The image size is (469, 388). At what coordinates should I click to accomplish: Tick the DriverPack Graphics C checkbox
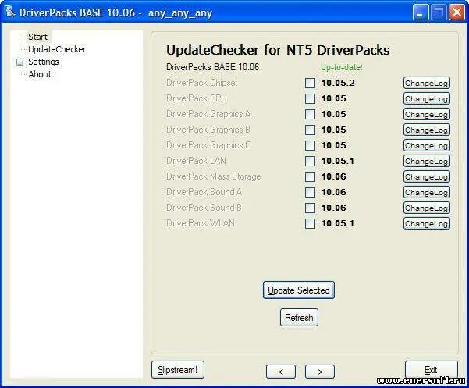click(310, 145)
